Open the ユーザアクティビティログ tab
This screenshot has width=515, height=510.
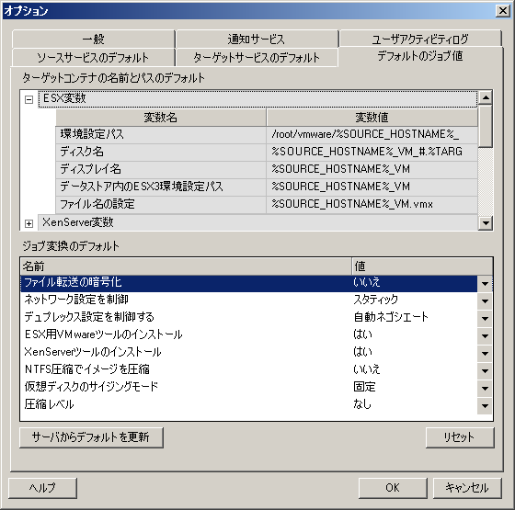[x=420, y=39]
